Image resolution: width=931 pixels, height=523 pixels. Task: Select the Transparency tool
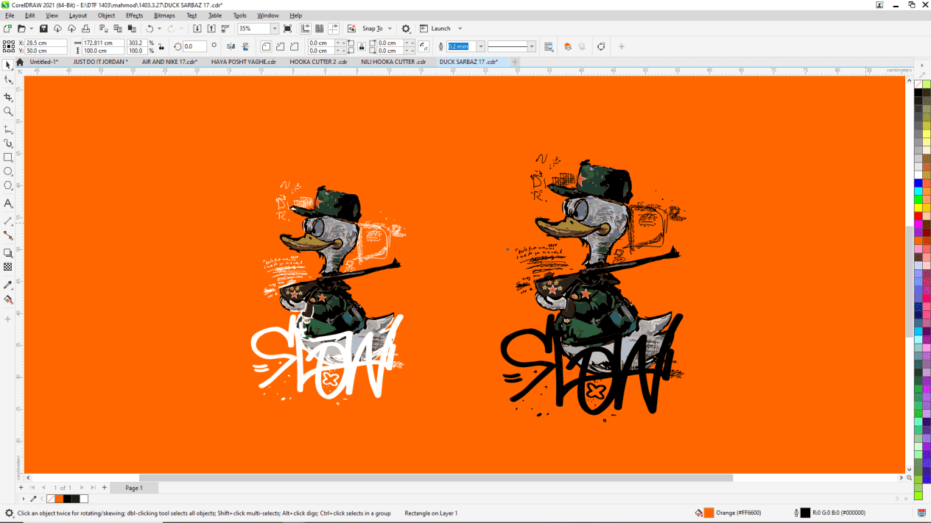coord(8,267)
